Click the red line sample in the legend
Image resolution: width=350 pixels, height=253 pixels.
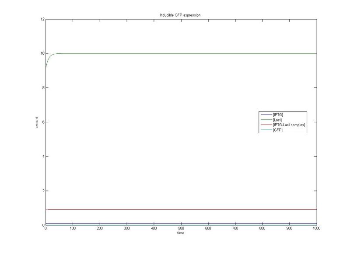coord(266,125)
